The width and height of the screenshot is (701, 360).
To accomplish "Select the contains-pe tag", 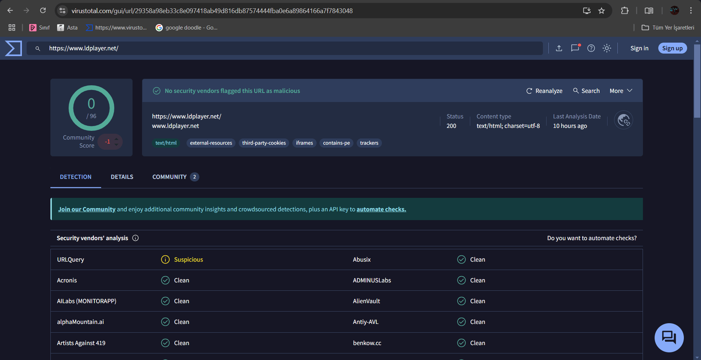I will 337,143.
